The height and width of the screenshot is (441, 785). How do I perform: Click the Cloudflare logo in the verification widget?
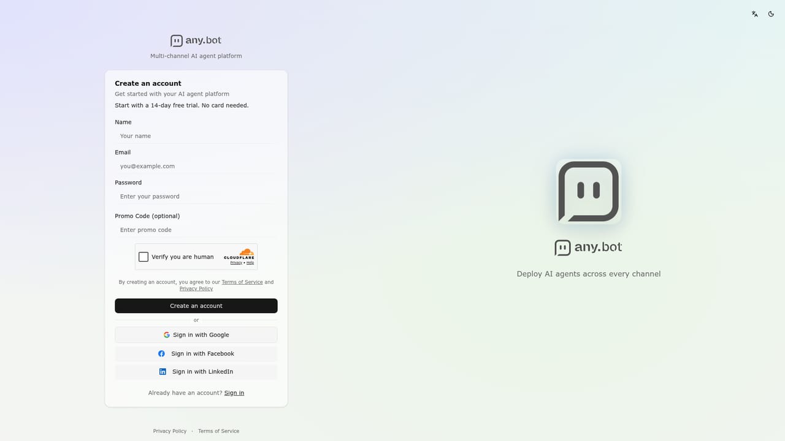(x=239, y=254)
